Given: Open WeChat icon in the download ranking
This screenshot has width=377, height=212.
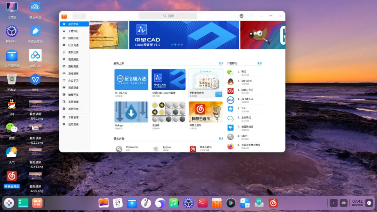Looking at the screenshot, I should pos(230,72).
